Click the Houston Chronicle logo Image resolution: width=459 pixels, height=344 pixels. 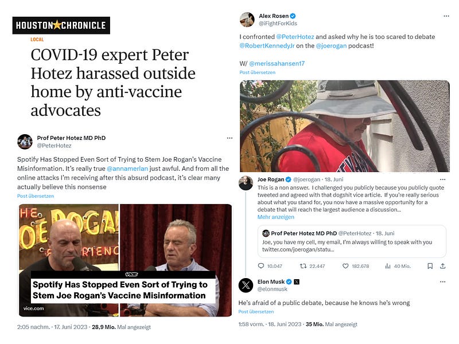tap(61, 25)
